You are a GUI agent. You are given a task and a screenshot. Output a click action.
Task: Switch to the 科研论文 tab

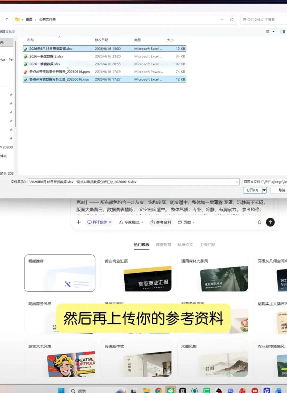(x=185, y=245)
